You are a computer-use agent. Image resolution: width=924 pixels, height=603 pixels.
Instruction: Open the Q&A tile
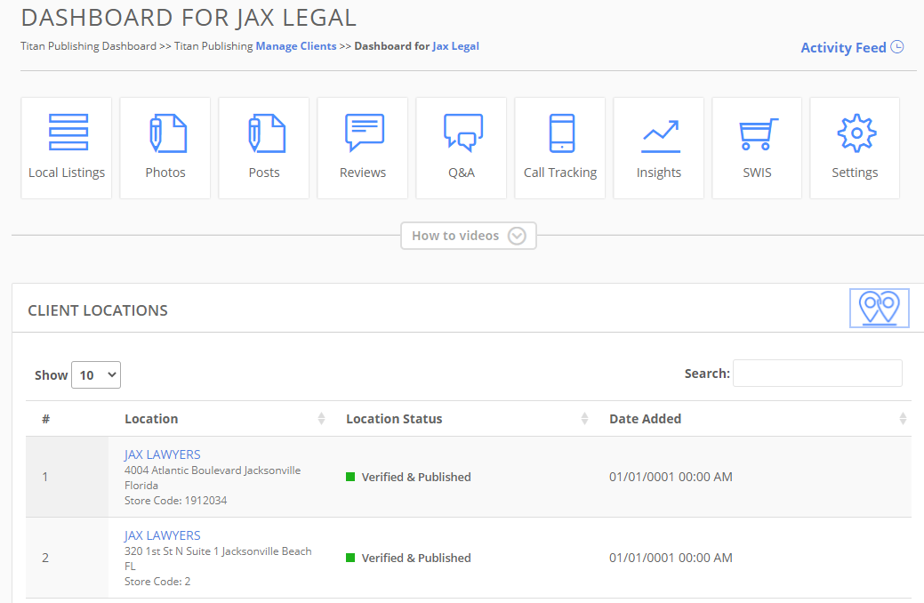click(x=462, y=148)
